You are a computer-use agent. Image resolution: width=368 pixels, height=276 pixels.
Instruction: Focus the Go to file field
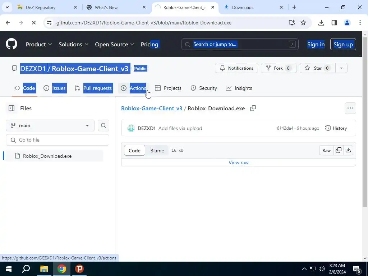pyautogui.click(x=57, y=140)
